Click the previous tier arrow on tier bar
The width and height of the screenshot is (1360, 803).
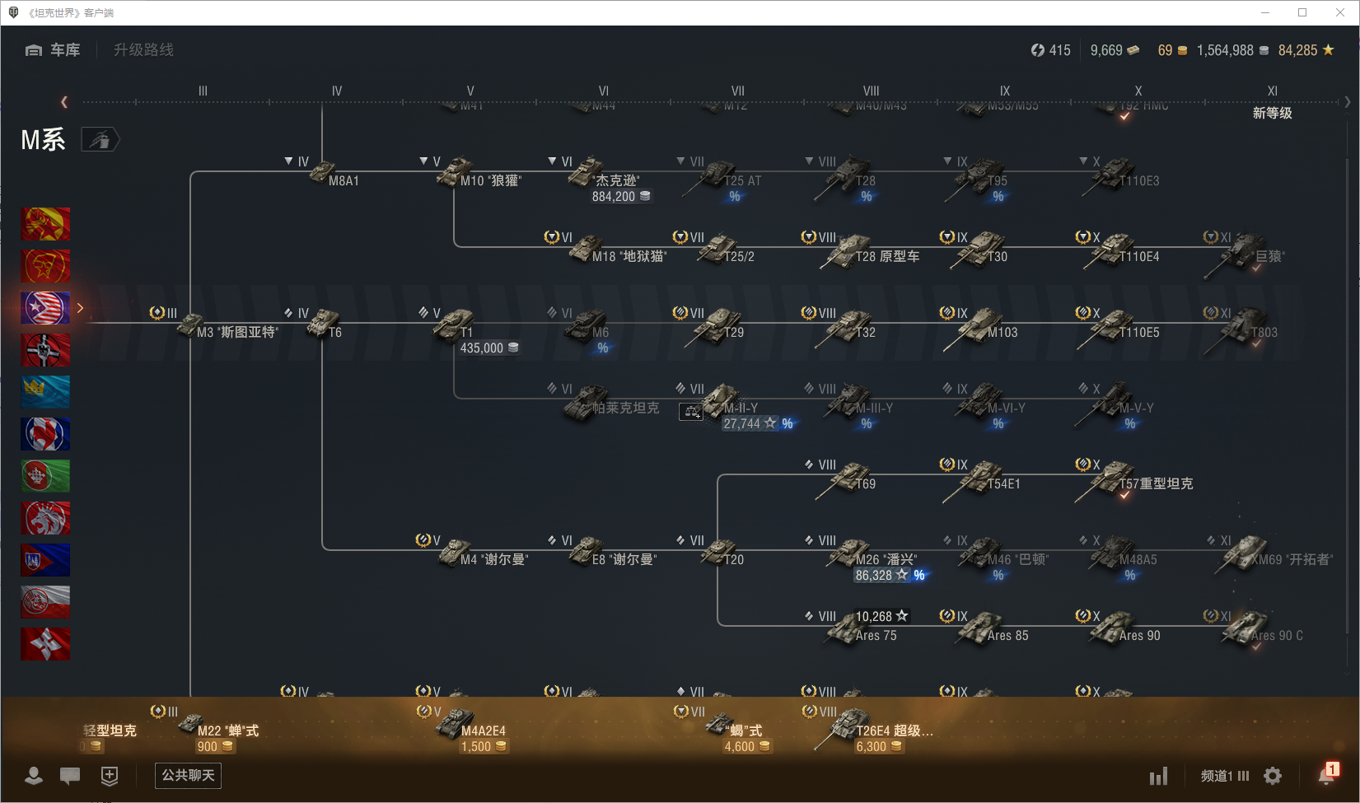click(64, 102)
